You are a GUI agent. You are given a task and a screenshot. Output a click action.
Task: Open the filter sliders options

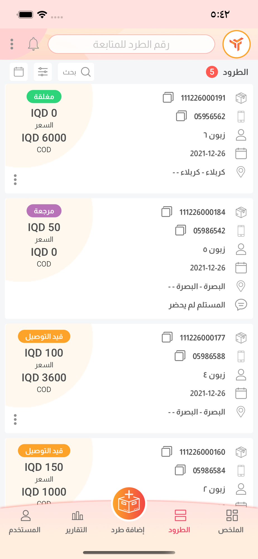[43, 72]
